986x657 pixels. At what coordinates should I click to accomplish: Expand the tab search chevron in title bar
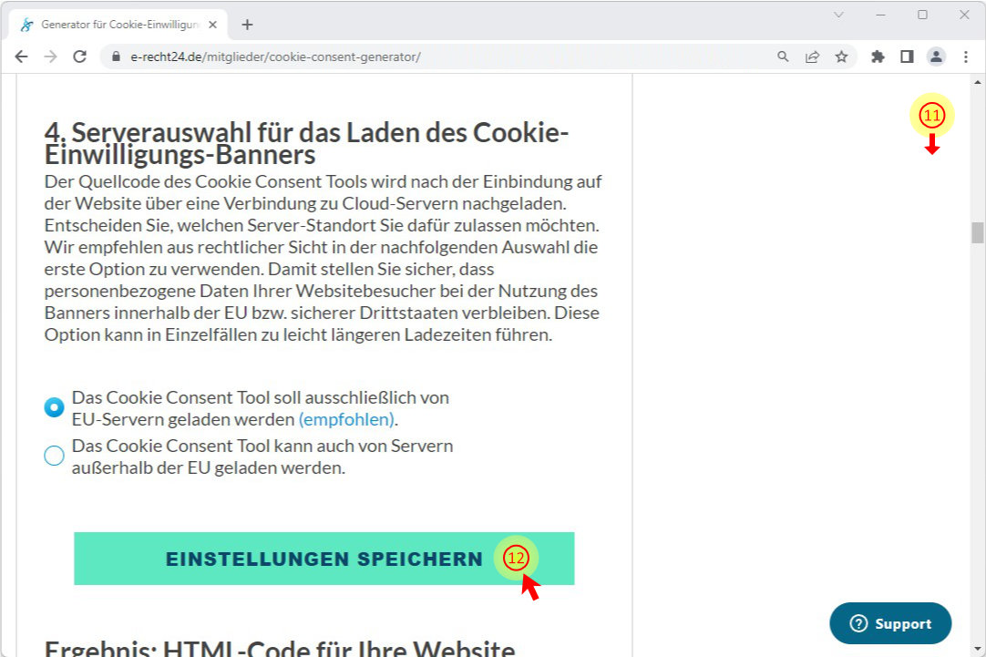[838, 15]
